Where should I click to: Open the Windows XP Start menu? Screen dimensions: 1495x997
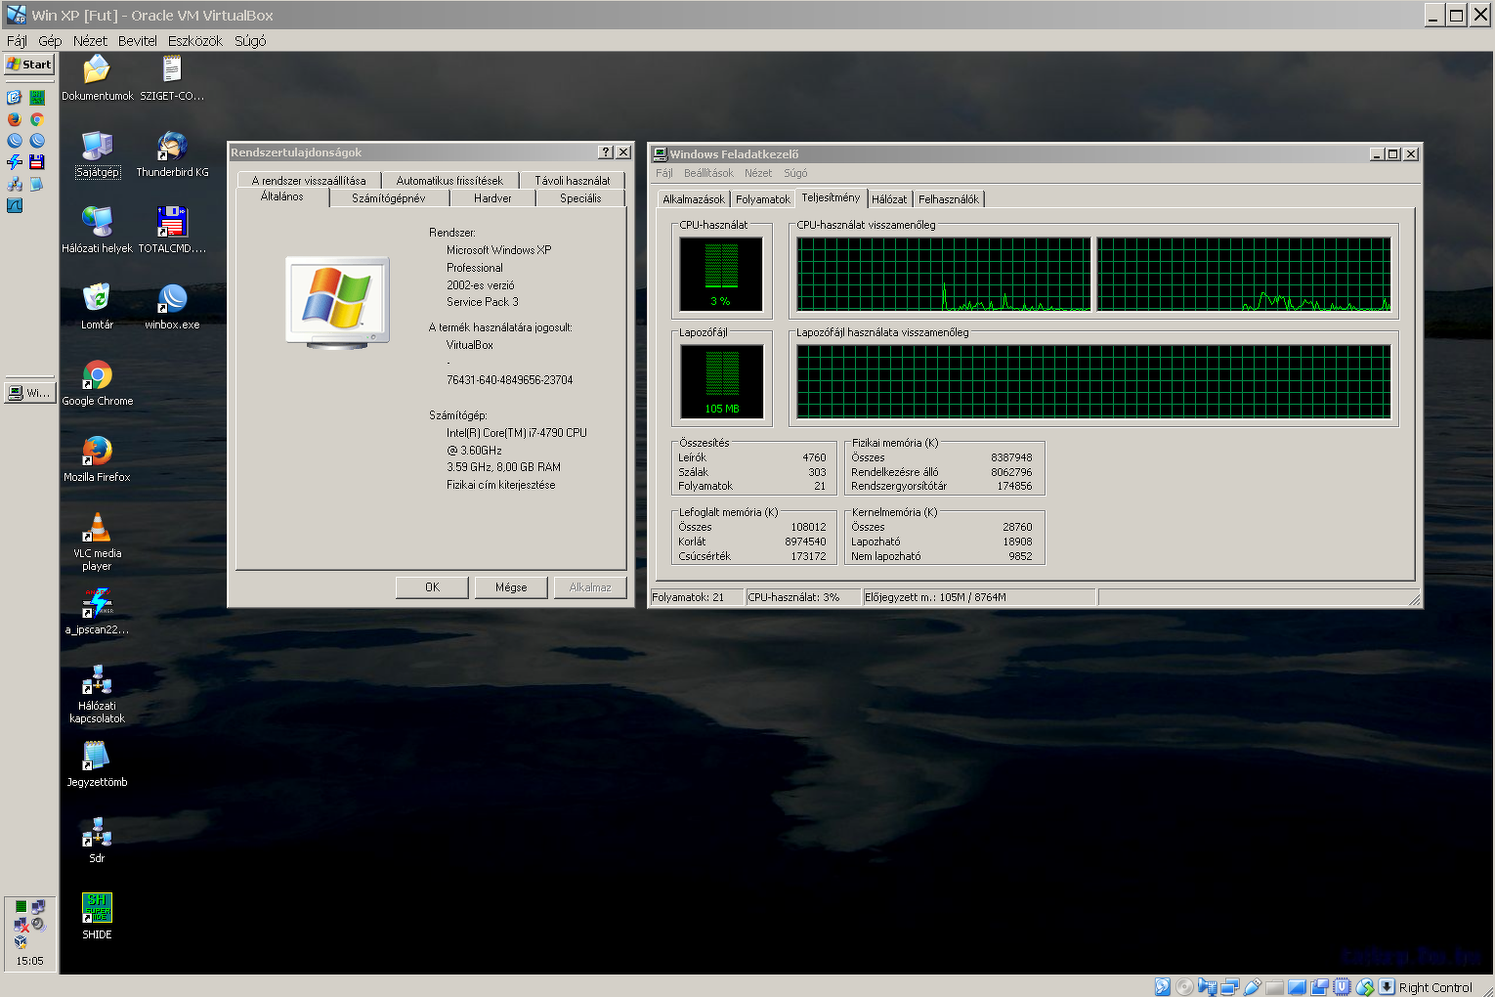coord(28,65)
